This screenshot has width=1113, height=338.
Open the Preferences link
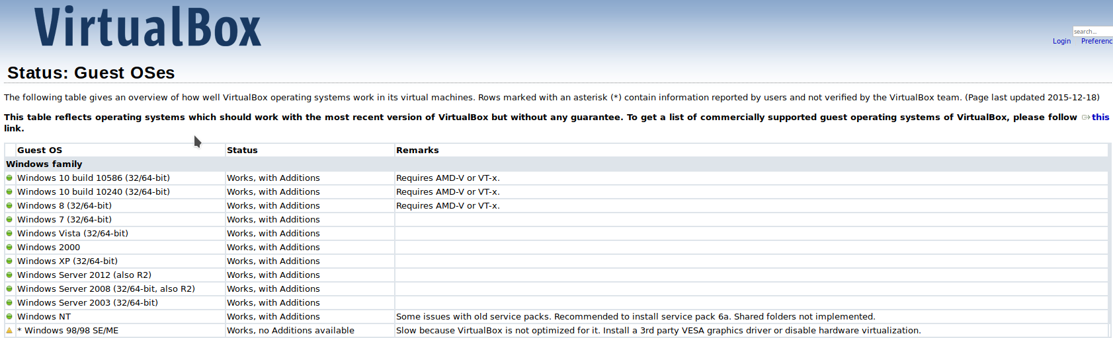(x=1096, y=41)
